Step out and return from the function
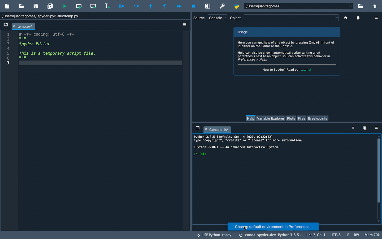 coord(165,6)
